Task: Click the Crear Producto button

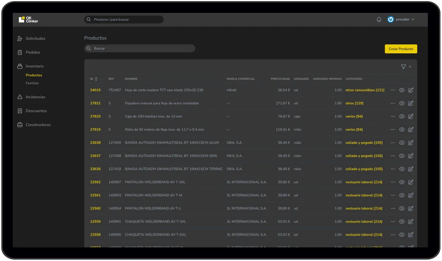Action: 401,49
